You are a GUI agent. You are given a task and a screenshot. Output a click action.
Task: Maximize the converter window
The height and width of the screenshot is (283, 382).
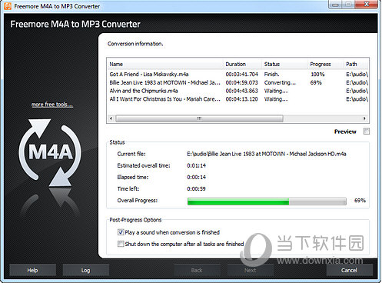coord(348,5)
